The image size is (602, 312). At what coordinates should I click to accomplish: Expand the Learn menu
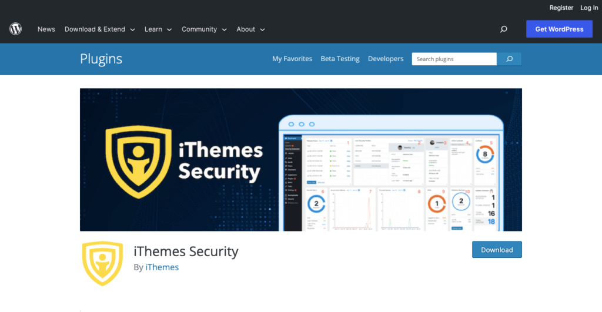point(158,29)
